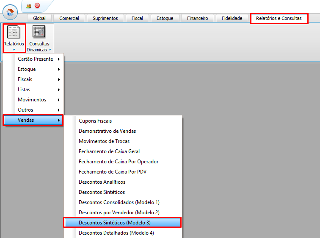Viewport: 320px width, 238px height.
Task: Select Fechamento de Caixa Por PDV
Action: (x=123, y=172)
